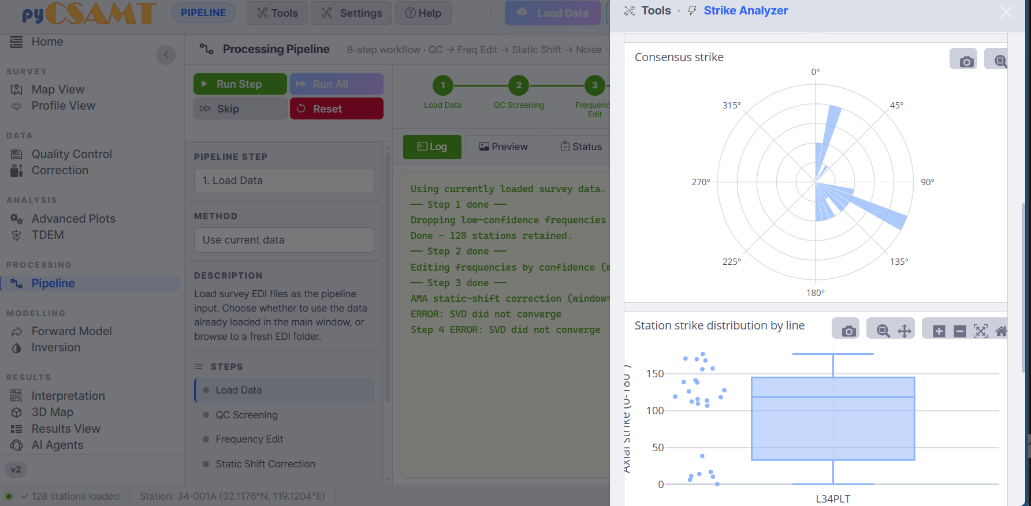The height and width of the screenshot is (506, 1031).
Task: Select step 2 QC Screening circle in workflow
Action: click(x=519, y=85)
